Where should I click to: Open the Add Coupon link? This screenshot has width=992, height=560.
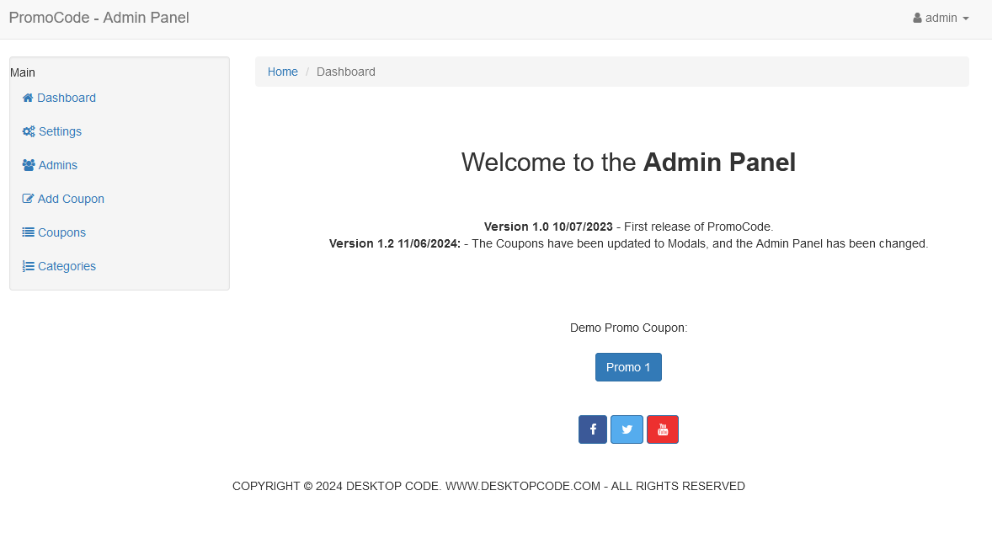[x=71, y=199]
